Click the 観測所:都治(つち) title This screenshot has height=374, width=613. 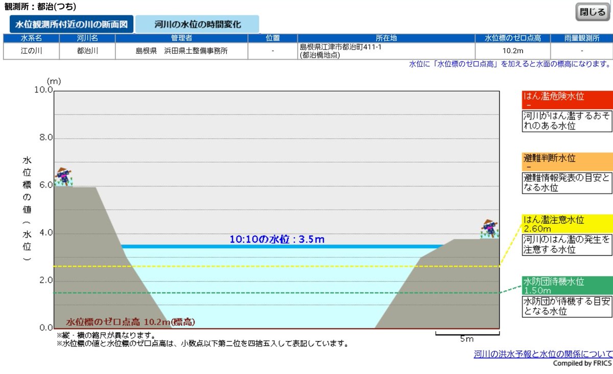click(40, 7)
